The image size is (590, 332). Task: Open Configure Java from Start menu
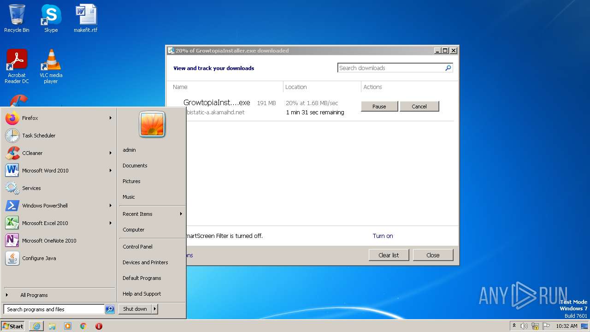point(59,258)
